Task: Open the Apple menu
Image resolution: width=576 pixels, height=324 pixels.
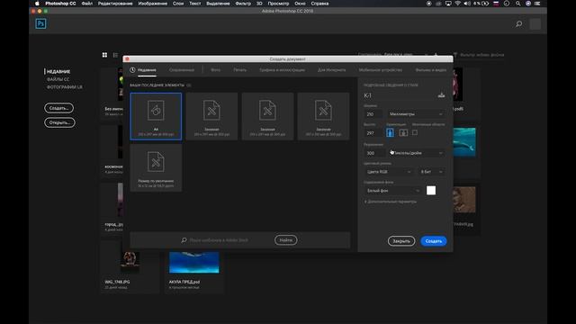Action: (x=37, y=4)
